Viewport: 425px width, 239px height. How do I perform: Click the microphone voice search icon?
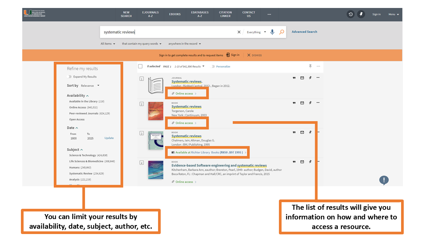(272, 32)
